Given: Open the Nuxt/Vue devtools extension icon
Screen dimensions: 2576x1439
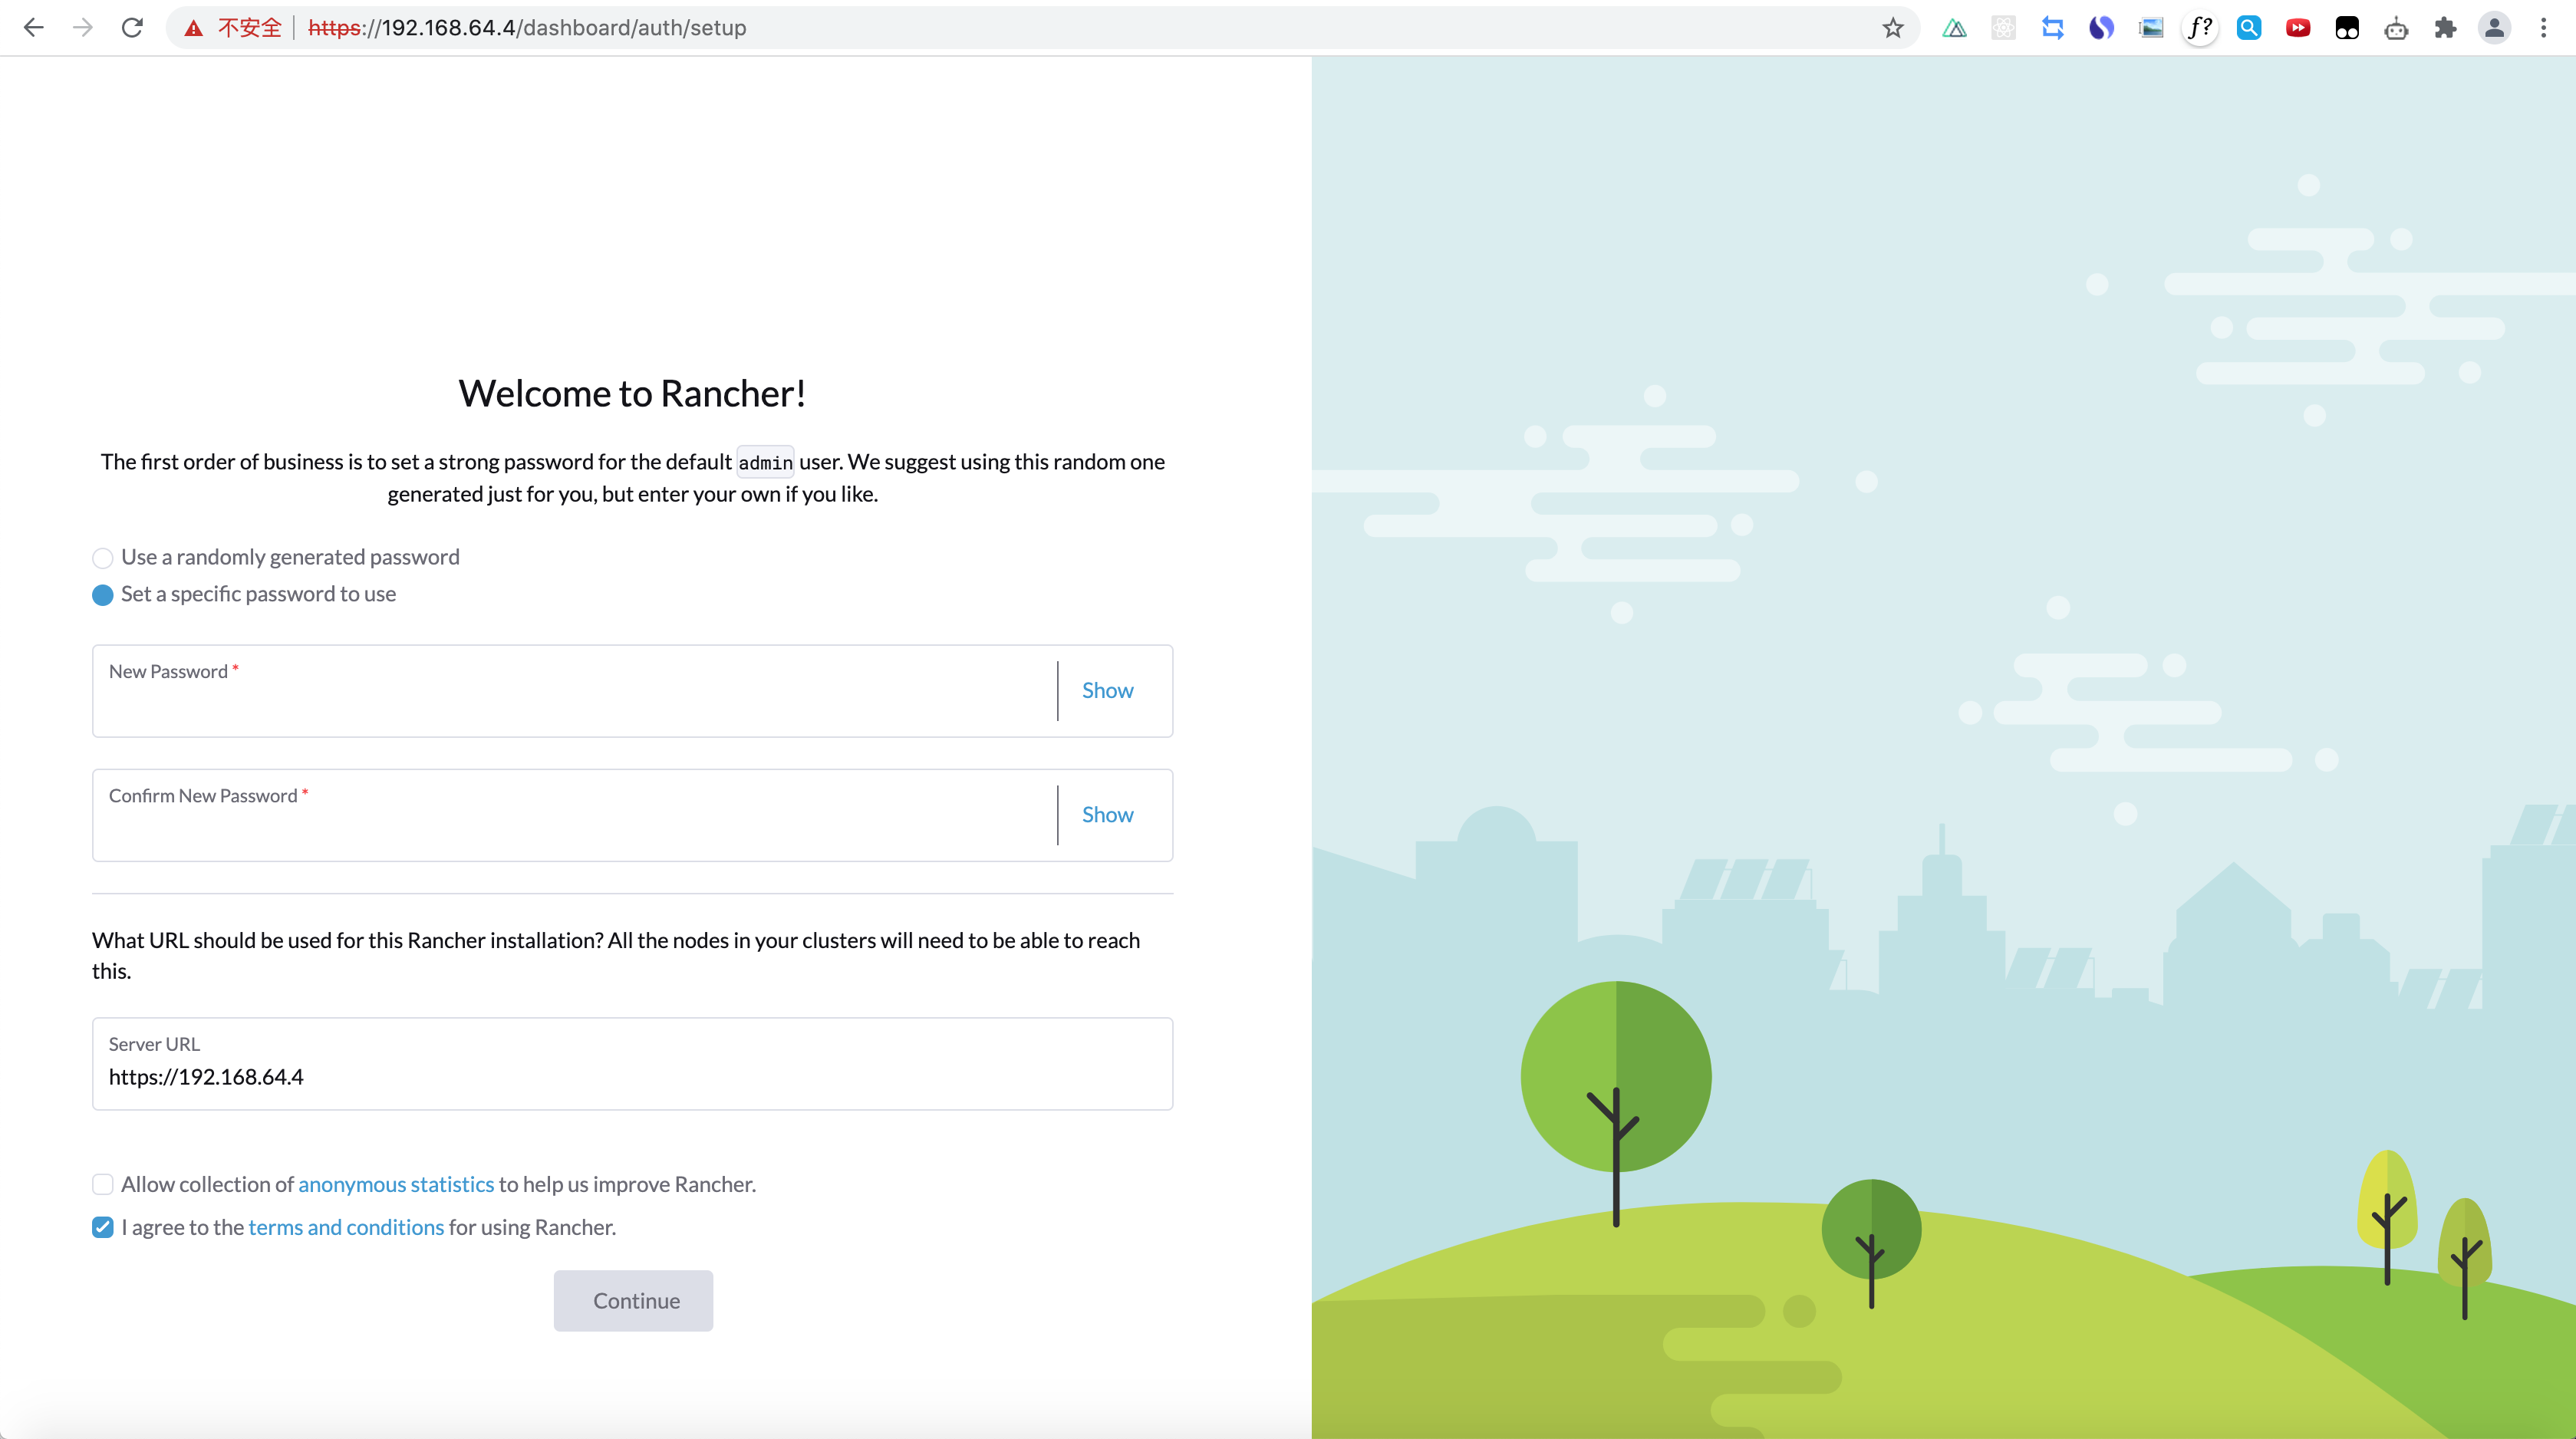Looking at the screenshot, I should click(x=1954, y=28).
